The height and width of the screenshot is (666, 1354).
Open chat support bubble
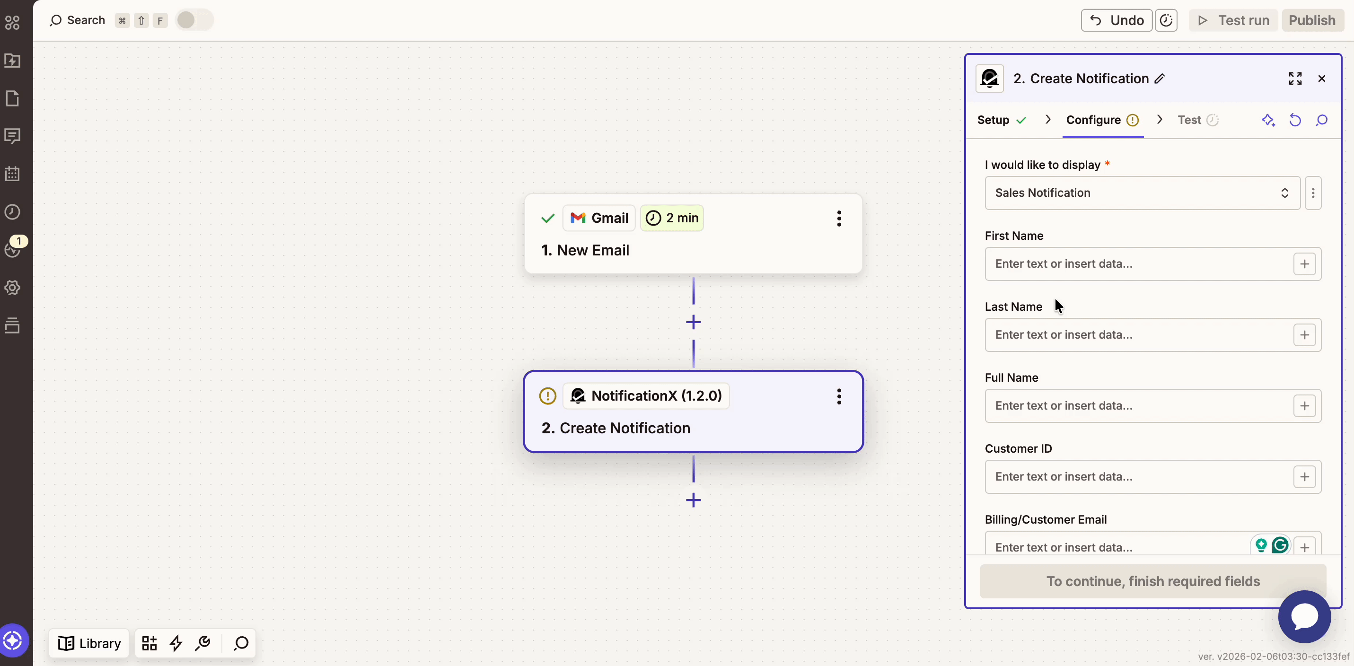click(x=1304, y=616)
